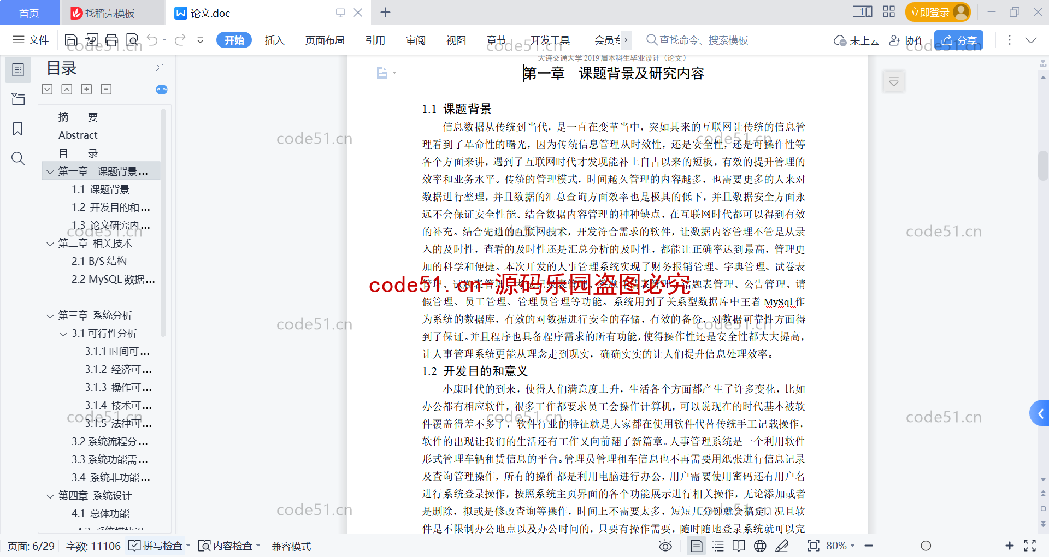Select the 开始 ribbon tab
This screenshot has height=557, width=1049.
point(234,40)
